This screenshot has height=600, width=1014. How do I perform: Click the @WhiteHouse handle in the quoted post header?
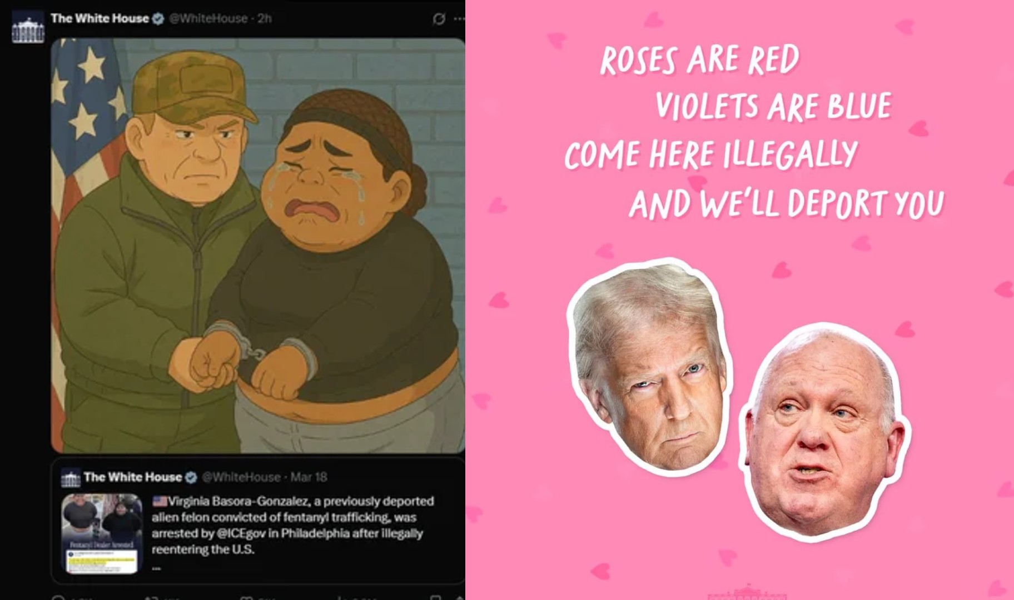pos(241,477)
